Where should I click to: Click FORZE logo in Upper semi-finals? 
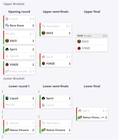click(43, 63)
